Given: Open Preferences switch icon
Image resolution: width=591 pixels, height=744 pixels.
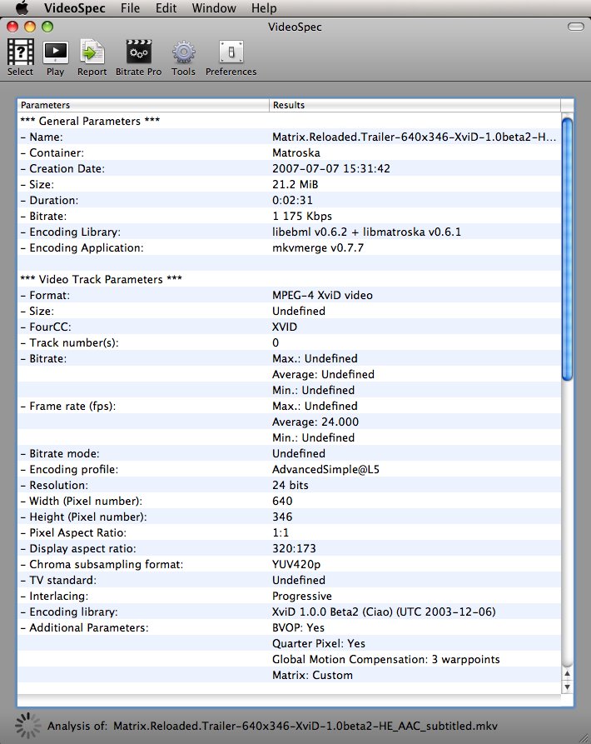Looking at the screenshot, I should coord(231,52).
